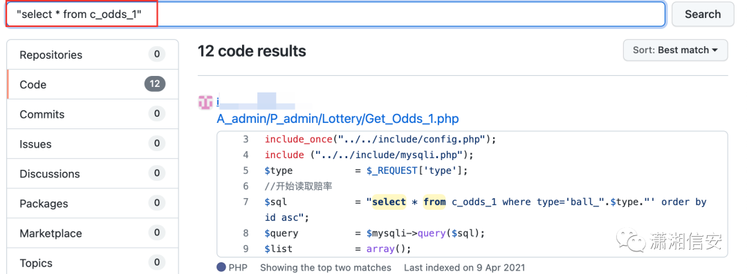The height and width of the screenshot is (274, 747).
Task: Click the highlighted select keyword in snippet
Action: (389, 202)
